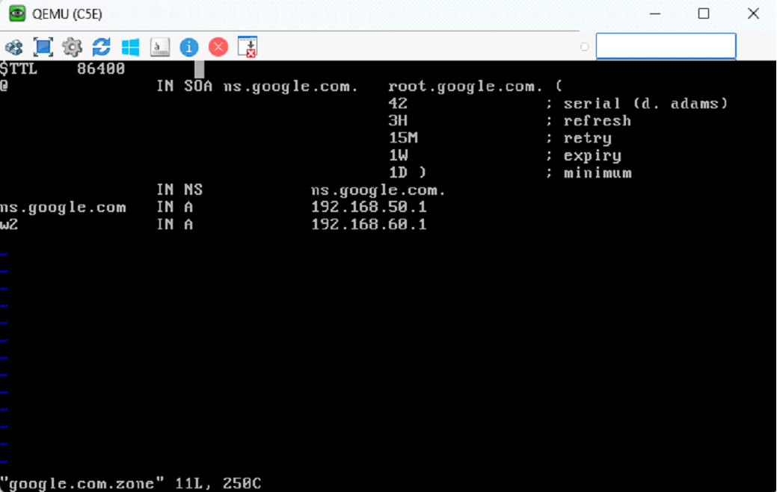Click the 'w2' hostname entry
The width and height of the screenshot is (777, 492).
pyautogui.click(x=9, y=225)
